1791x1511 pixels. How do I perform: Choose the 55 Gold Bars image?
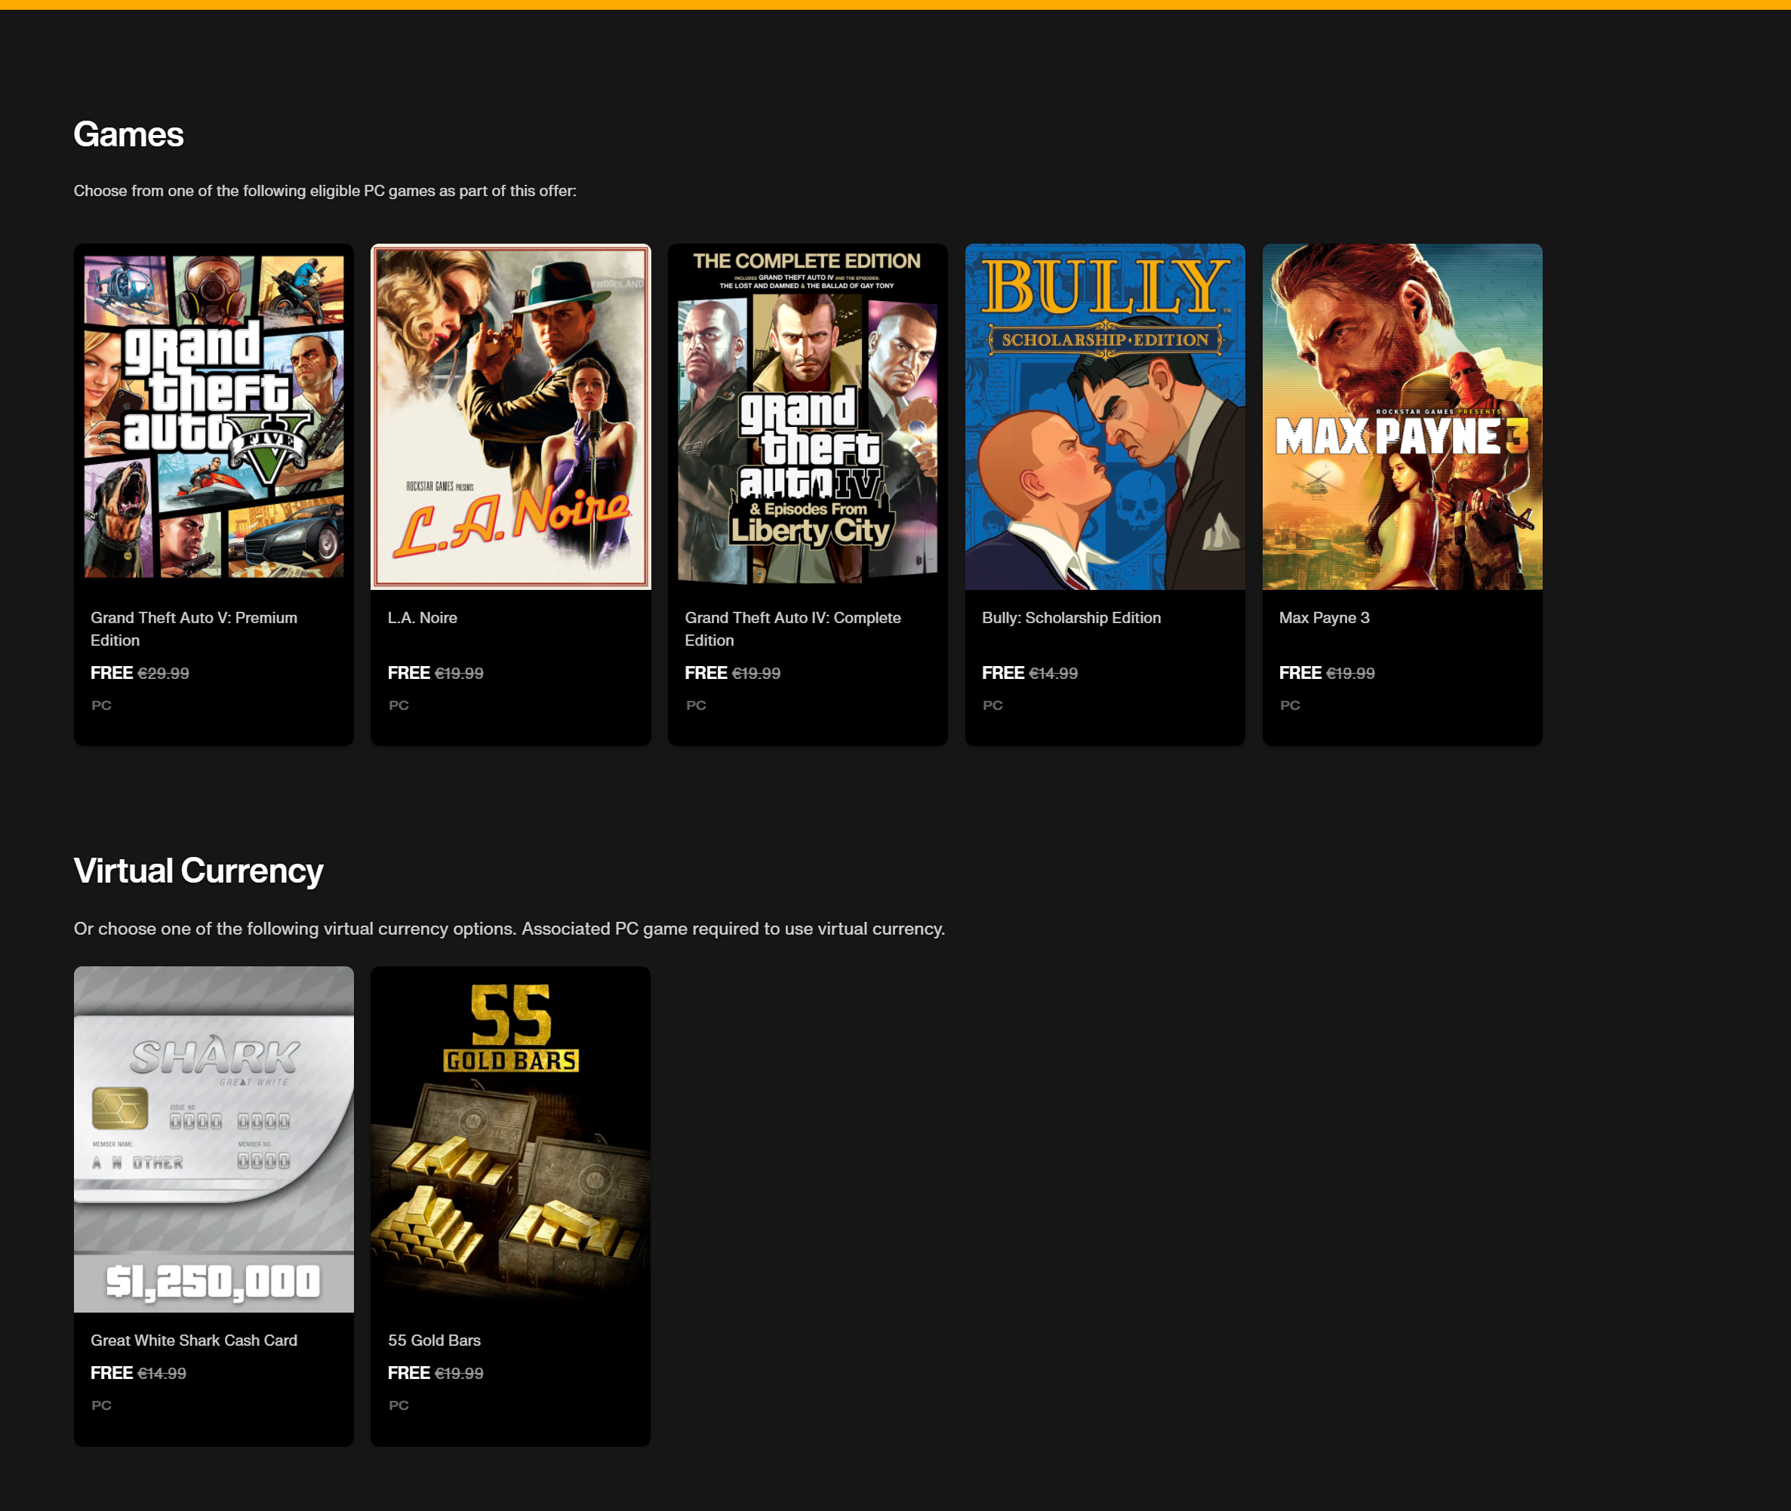point(510,1138)
